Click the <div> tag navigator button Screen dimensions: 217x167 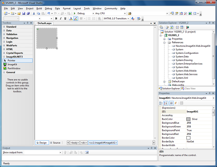point(84,143)
